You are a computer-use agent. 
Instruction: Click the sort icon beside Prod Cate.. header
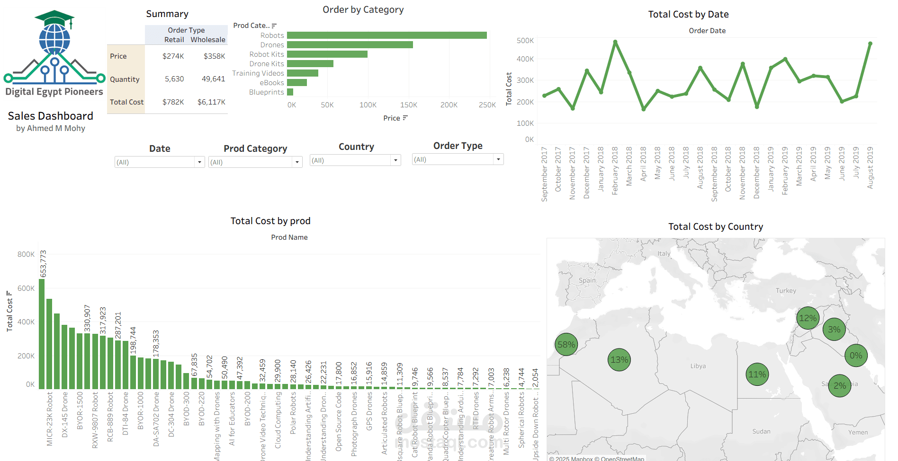click(274, 26)
